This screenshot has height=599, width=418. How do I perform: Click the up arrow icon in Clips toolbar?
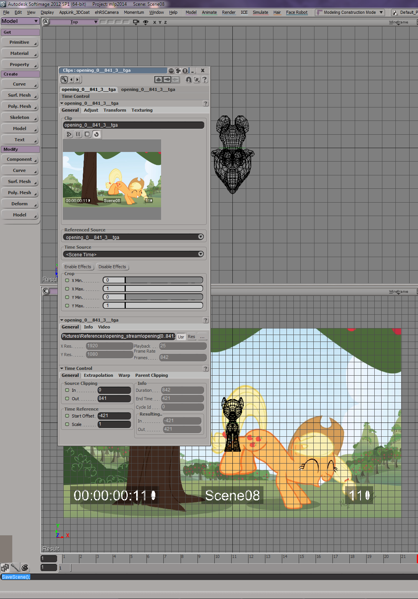pos(158,79)
